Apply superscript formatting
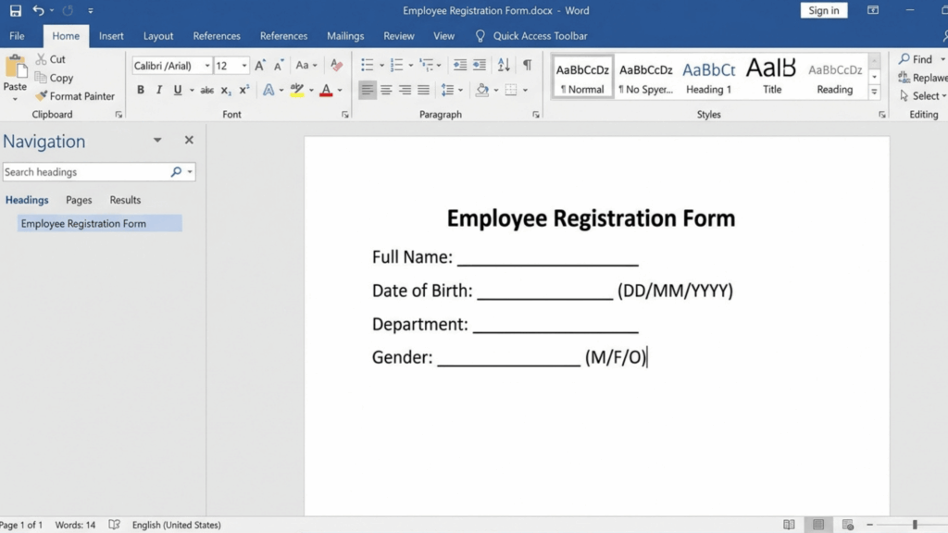This screenshot has height=533, width=948. (243, 90)
